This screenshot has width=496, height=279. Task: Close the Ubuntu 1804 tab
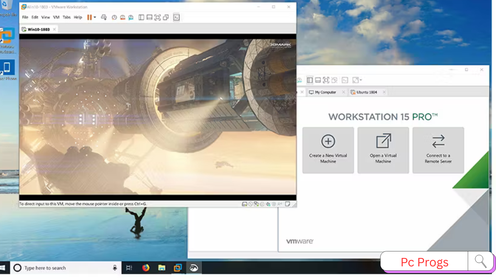point(384,92)
